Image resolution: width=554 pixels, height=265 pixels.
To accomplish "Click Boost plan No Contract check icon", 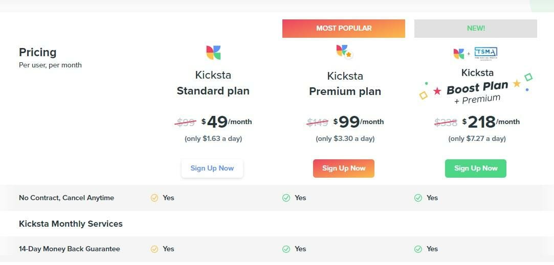I will 418,198.
